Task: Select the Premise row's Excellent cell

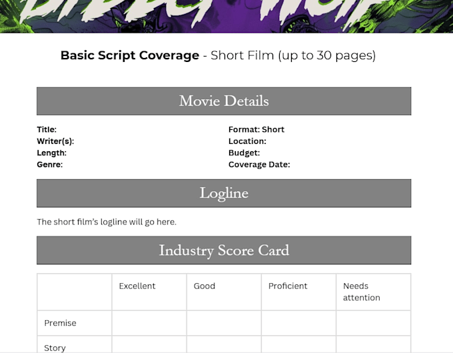Action: pyautogui.click(x=149, y=323)
